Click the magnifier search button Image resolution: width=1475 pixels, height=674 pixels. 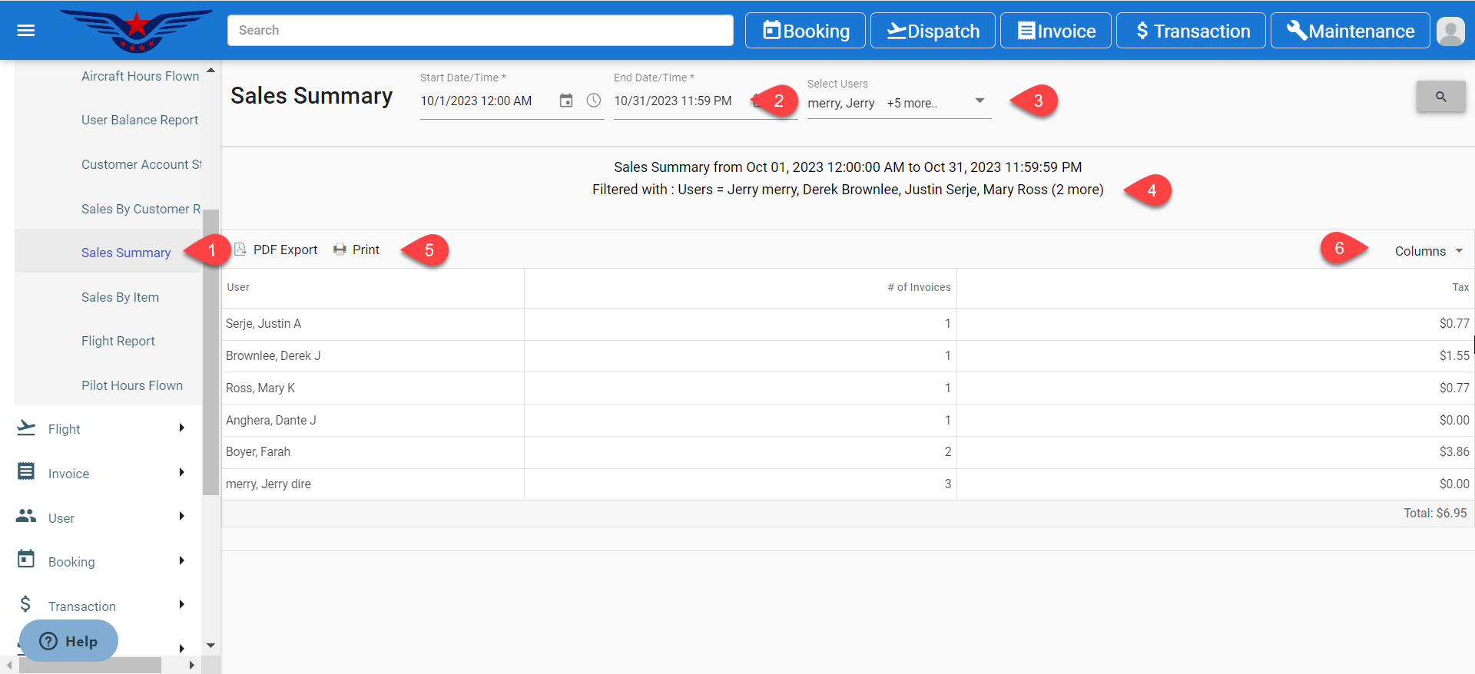[x=1440, y=97]
